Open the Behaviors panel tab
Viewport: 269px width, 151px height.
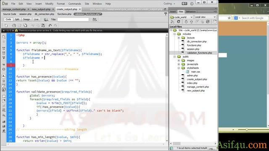pos(191,12)
